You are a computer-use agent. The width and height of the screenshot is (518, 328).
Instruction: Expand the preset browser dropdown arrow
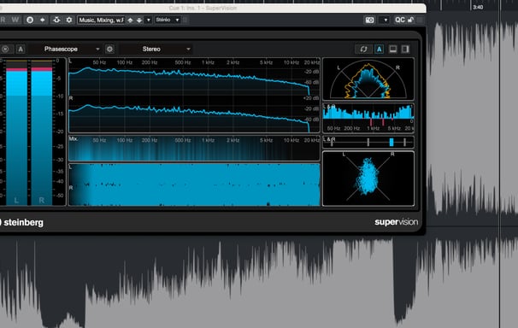149,20
